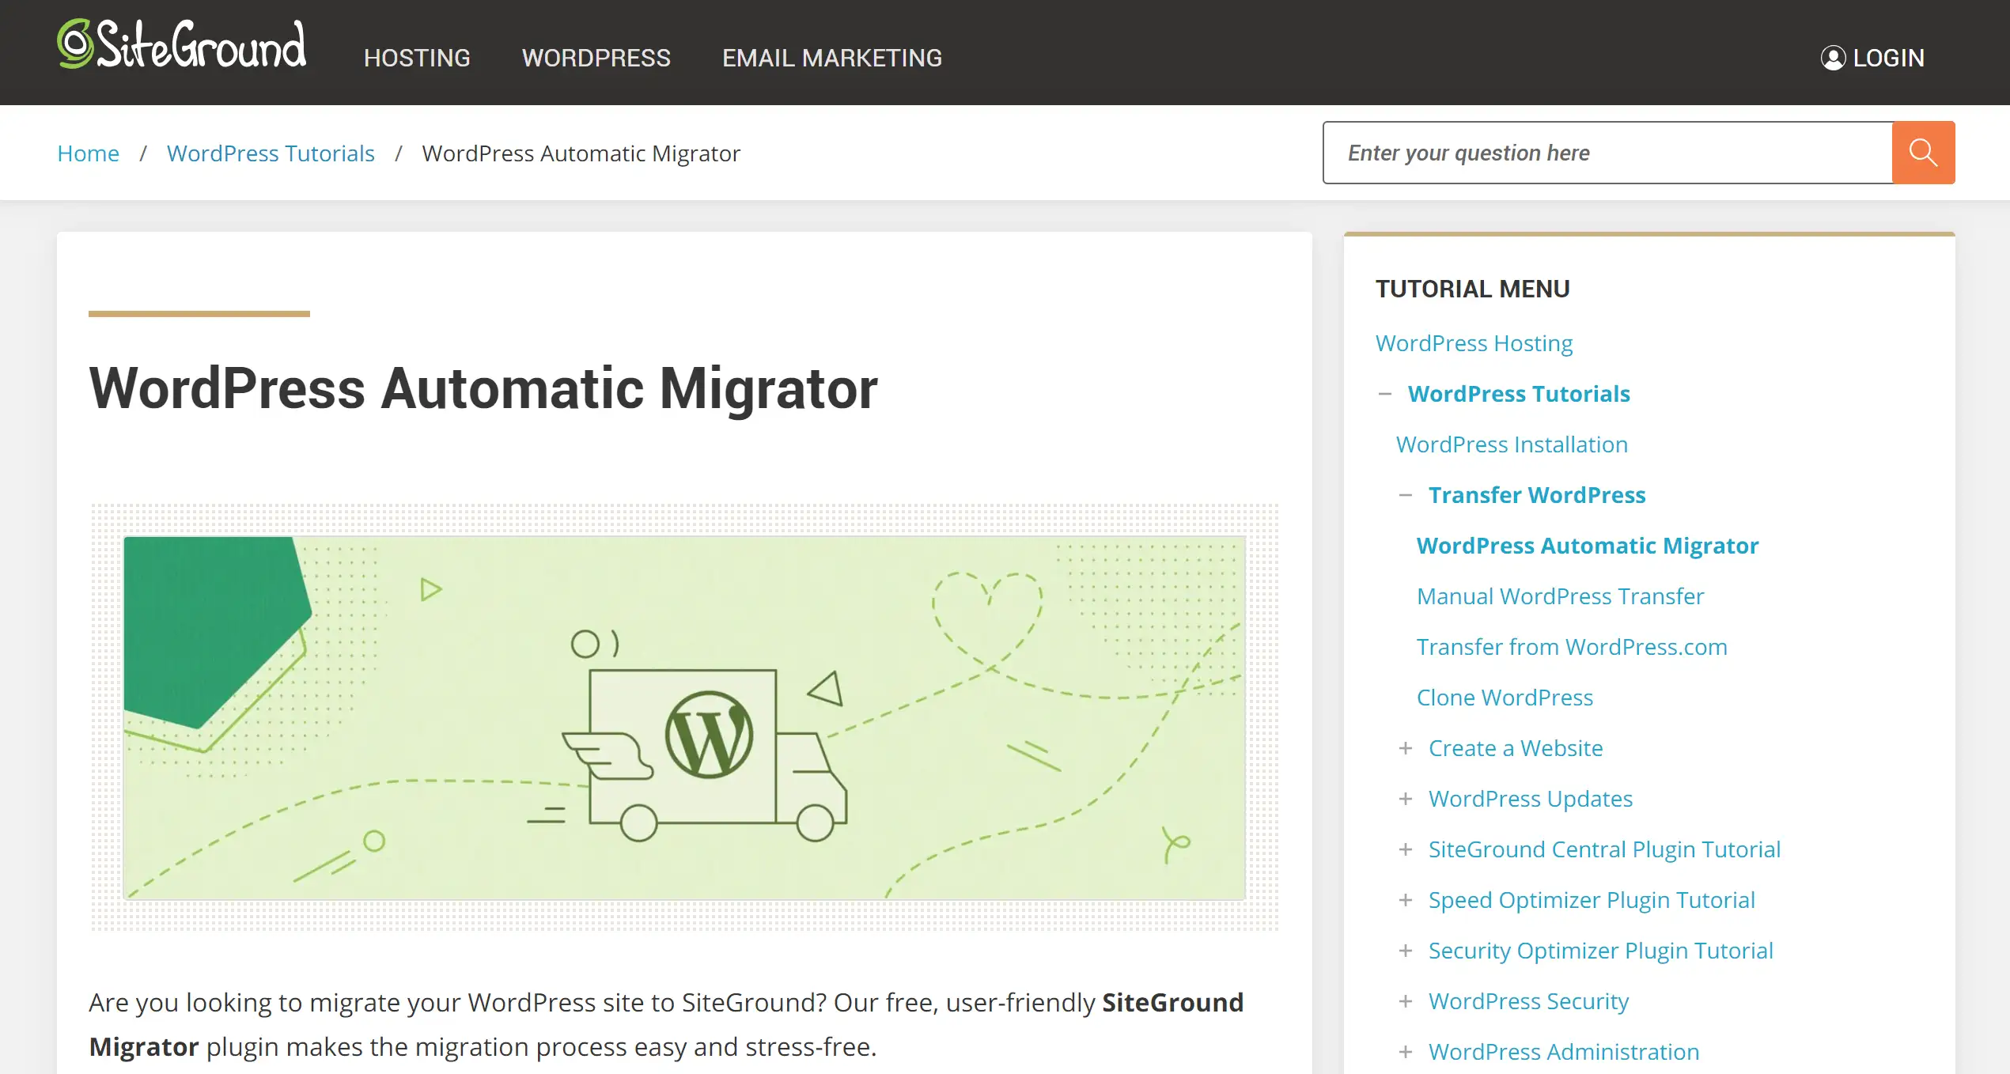The image size is (2010, 1074).
Task: Focus the question search field
Action: [1607, 153]
